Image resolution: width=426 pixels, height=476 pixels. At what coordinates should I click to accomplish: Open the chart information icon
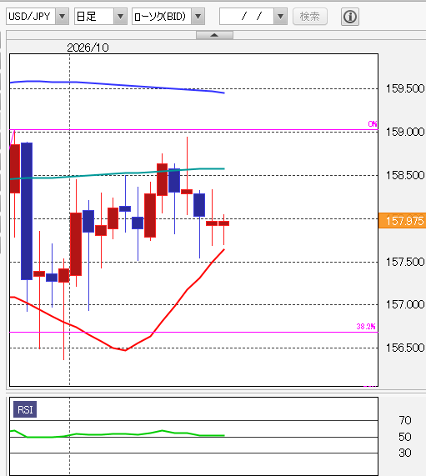(x=350, y=17)
